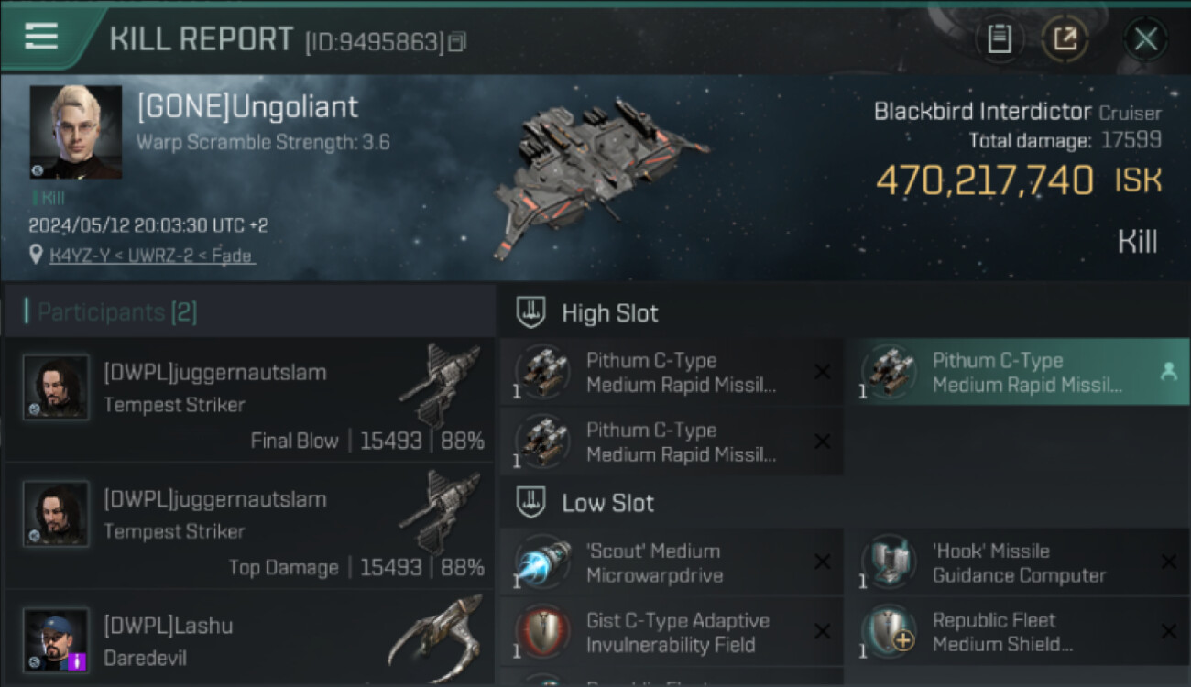Open juggernautslam's Final Blow entry
The image size is (1191, 687).
249,399
